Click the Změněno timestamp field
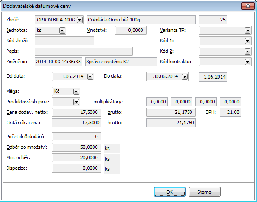The image size is (257, 202). point(59,62)
